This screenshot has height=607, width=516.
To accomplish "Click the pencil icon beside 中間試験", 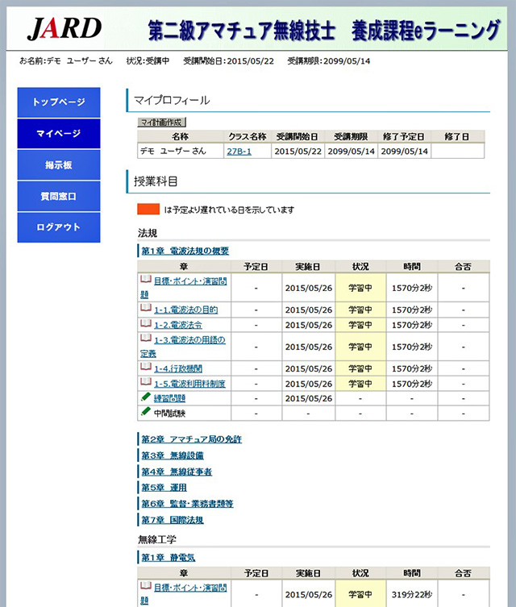I will (146, 412).
